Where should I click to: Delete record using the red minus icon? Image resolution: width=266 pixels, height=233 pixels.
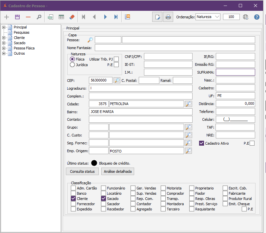(x=28, y=17)
